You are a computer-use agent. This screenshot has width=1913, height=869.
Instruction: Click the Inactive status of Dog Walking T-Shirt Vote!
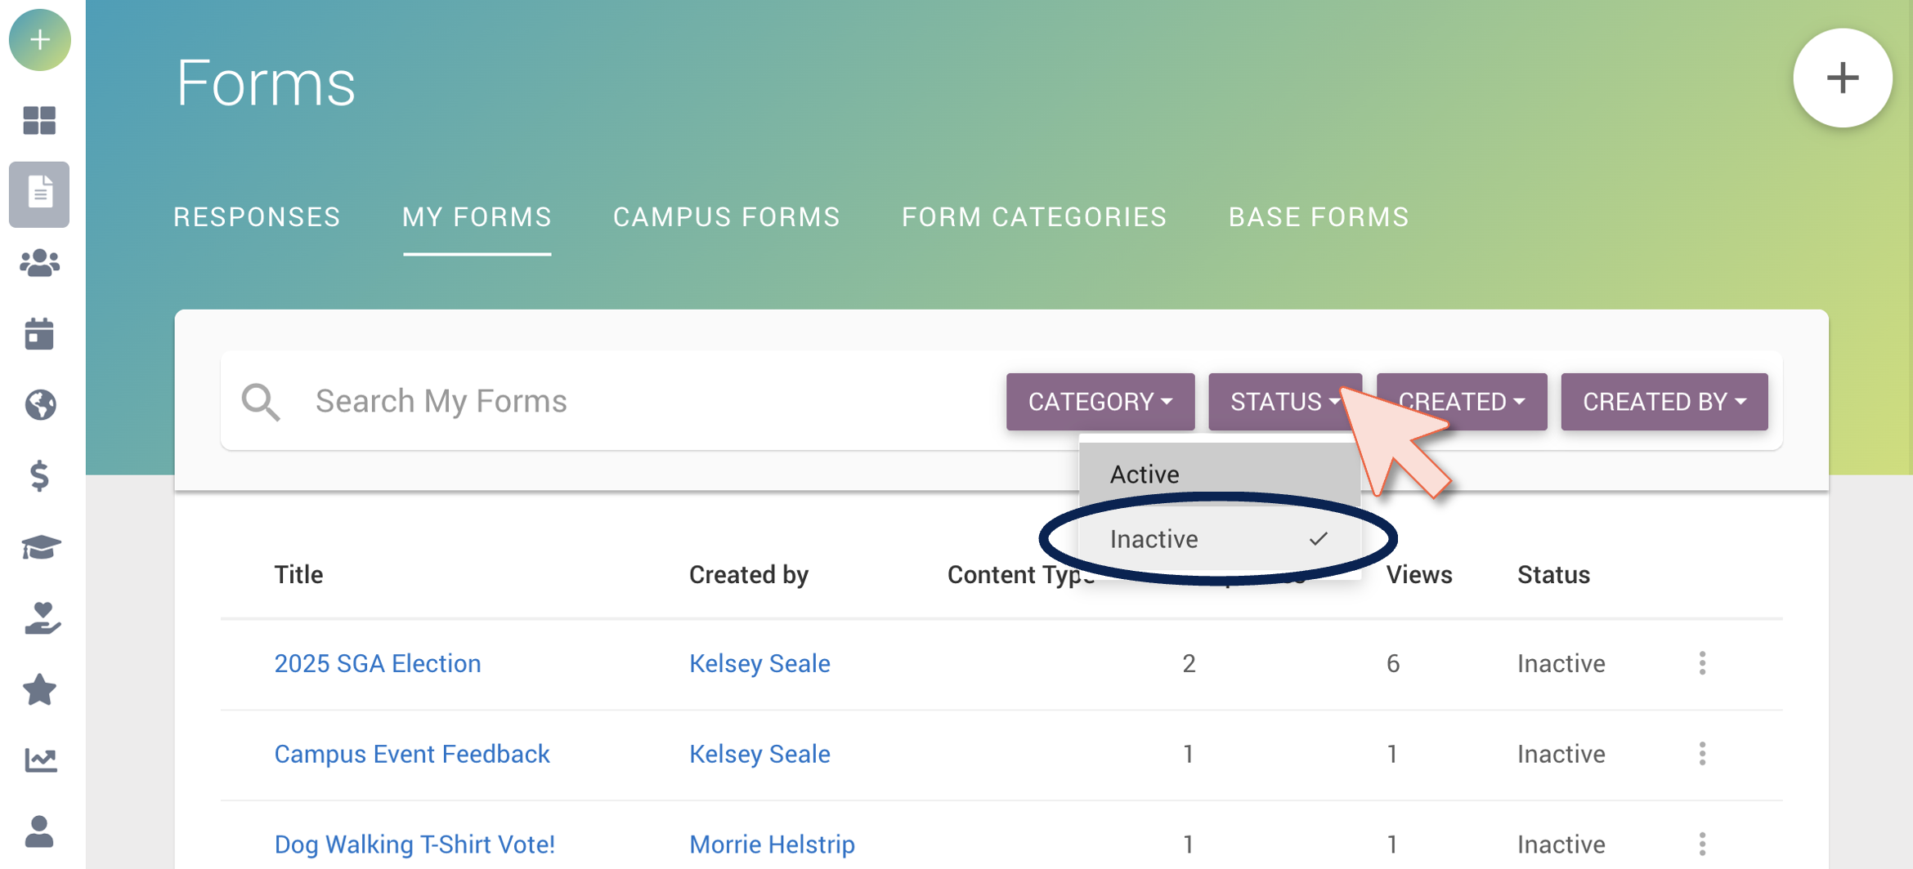1561,844
